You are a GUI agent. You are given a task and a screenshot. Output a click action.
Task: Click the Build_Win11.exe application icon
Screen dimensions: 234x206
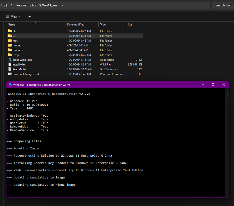10,60
